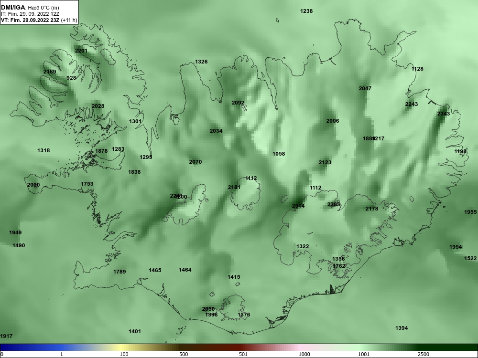
Task: Click the value 1283 on the map
Action: (118, 149)
